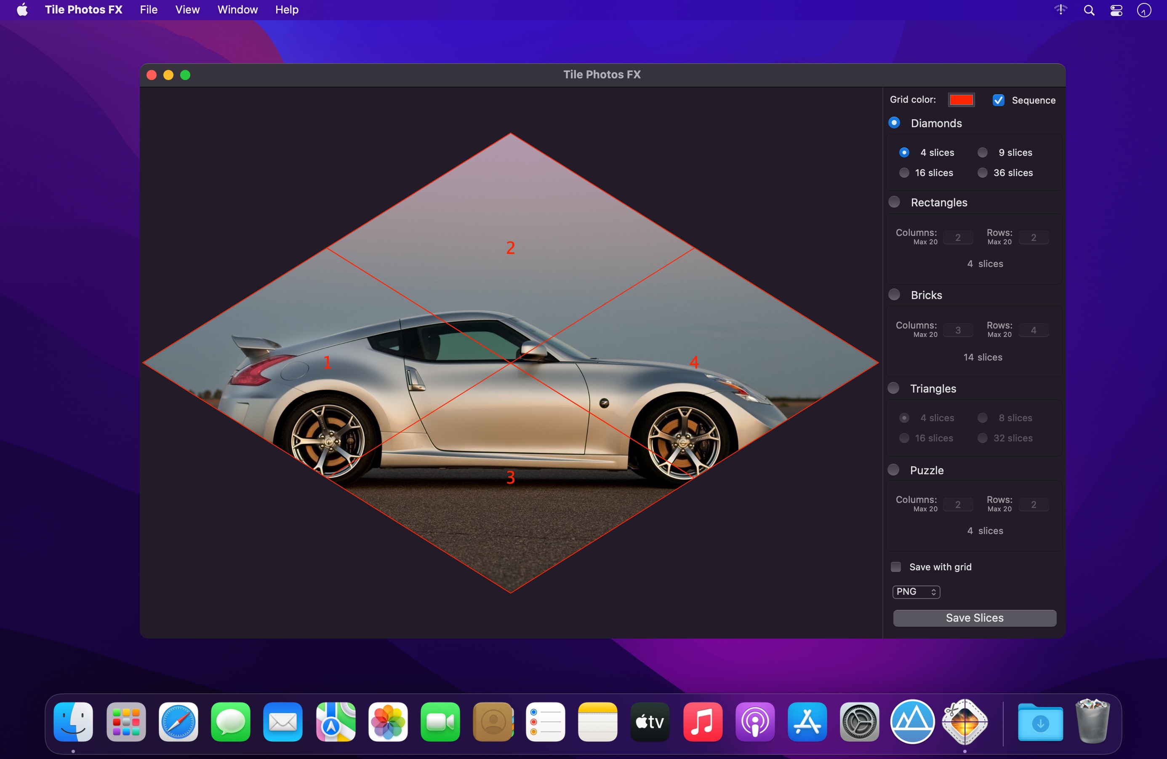Click diamond slice number 2 in preview

[510, 247]
